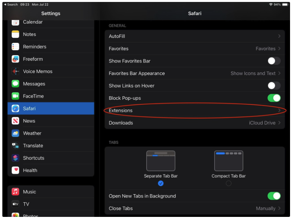
Task: Select Separate Tab Bar radio checkmark
Action: (x=161, y=183)
